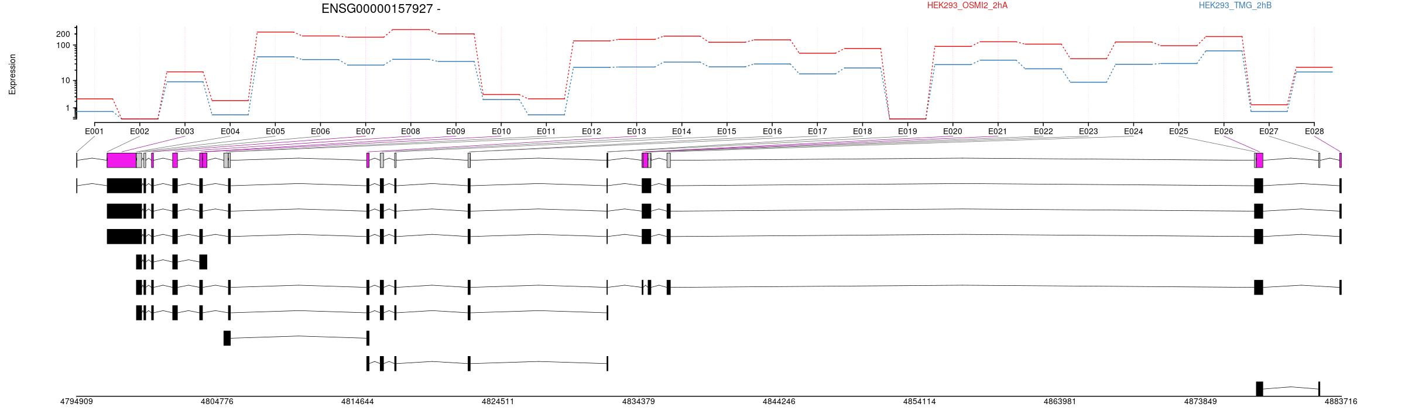This screenshot has width=1405, height=410.
Task: Select the HEK293_TMG_2hB legend label
Action: tap(1235, 5)
